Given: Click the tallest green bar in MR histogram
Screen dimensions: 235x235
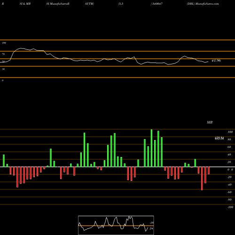Looking at the screenshot, I should [151, 148].
